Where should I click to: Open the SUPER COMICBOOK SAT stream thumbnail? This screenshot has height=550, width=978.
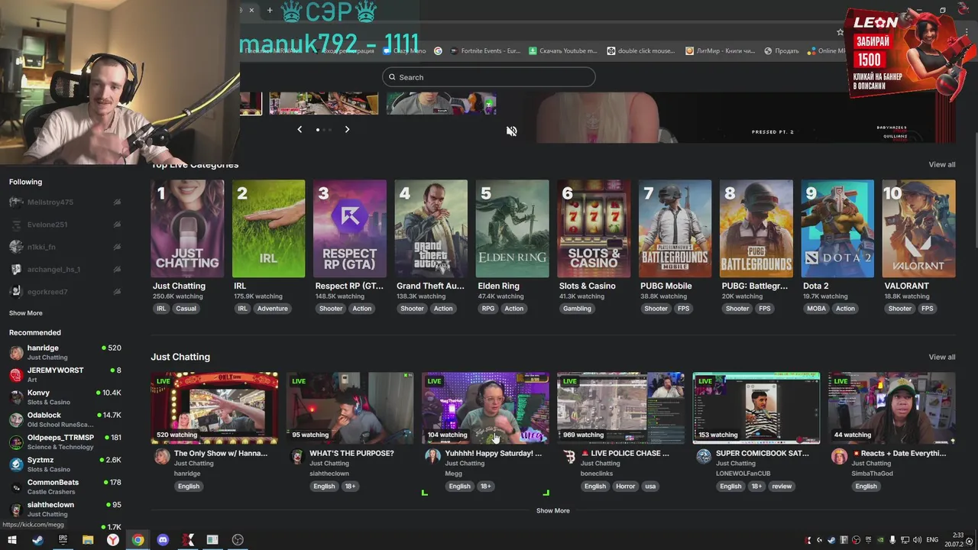(756, 408)
